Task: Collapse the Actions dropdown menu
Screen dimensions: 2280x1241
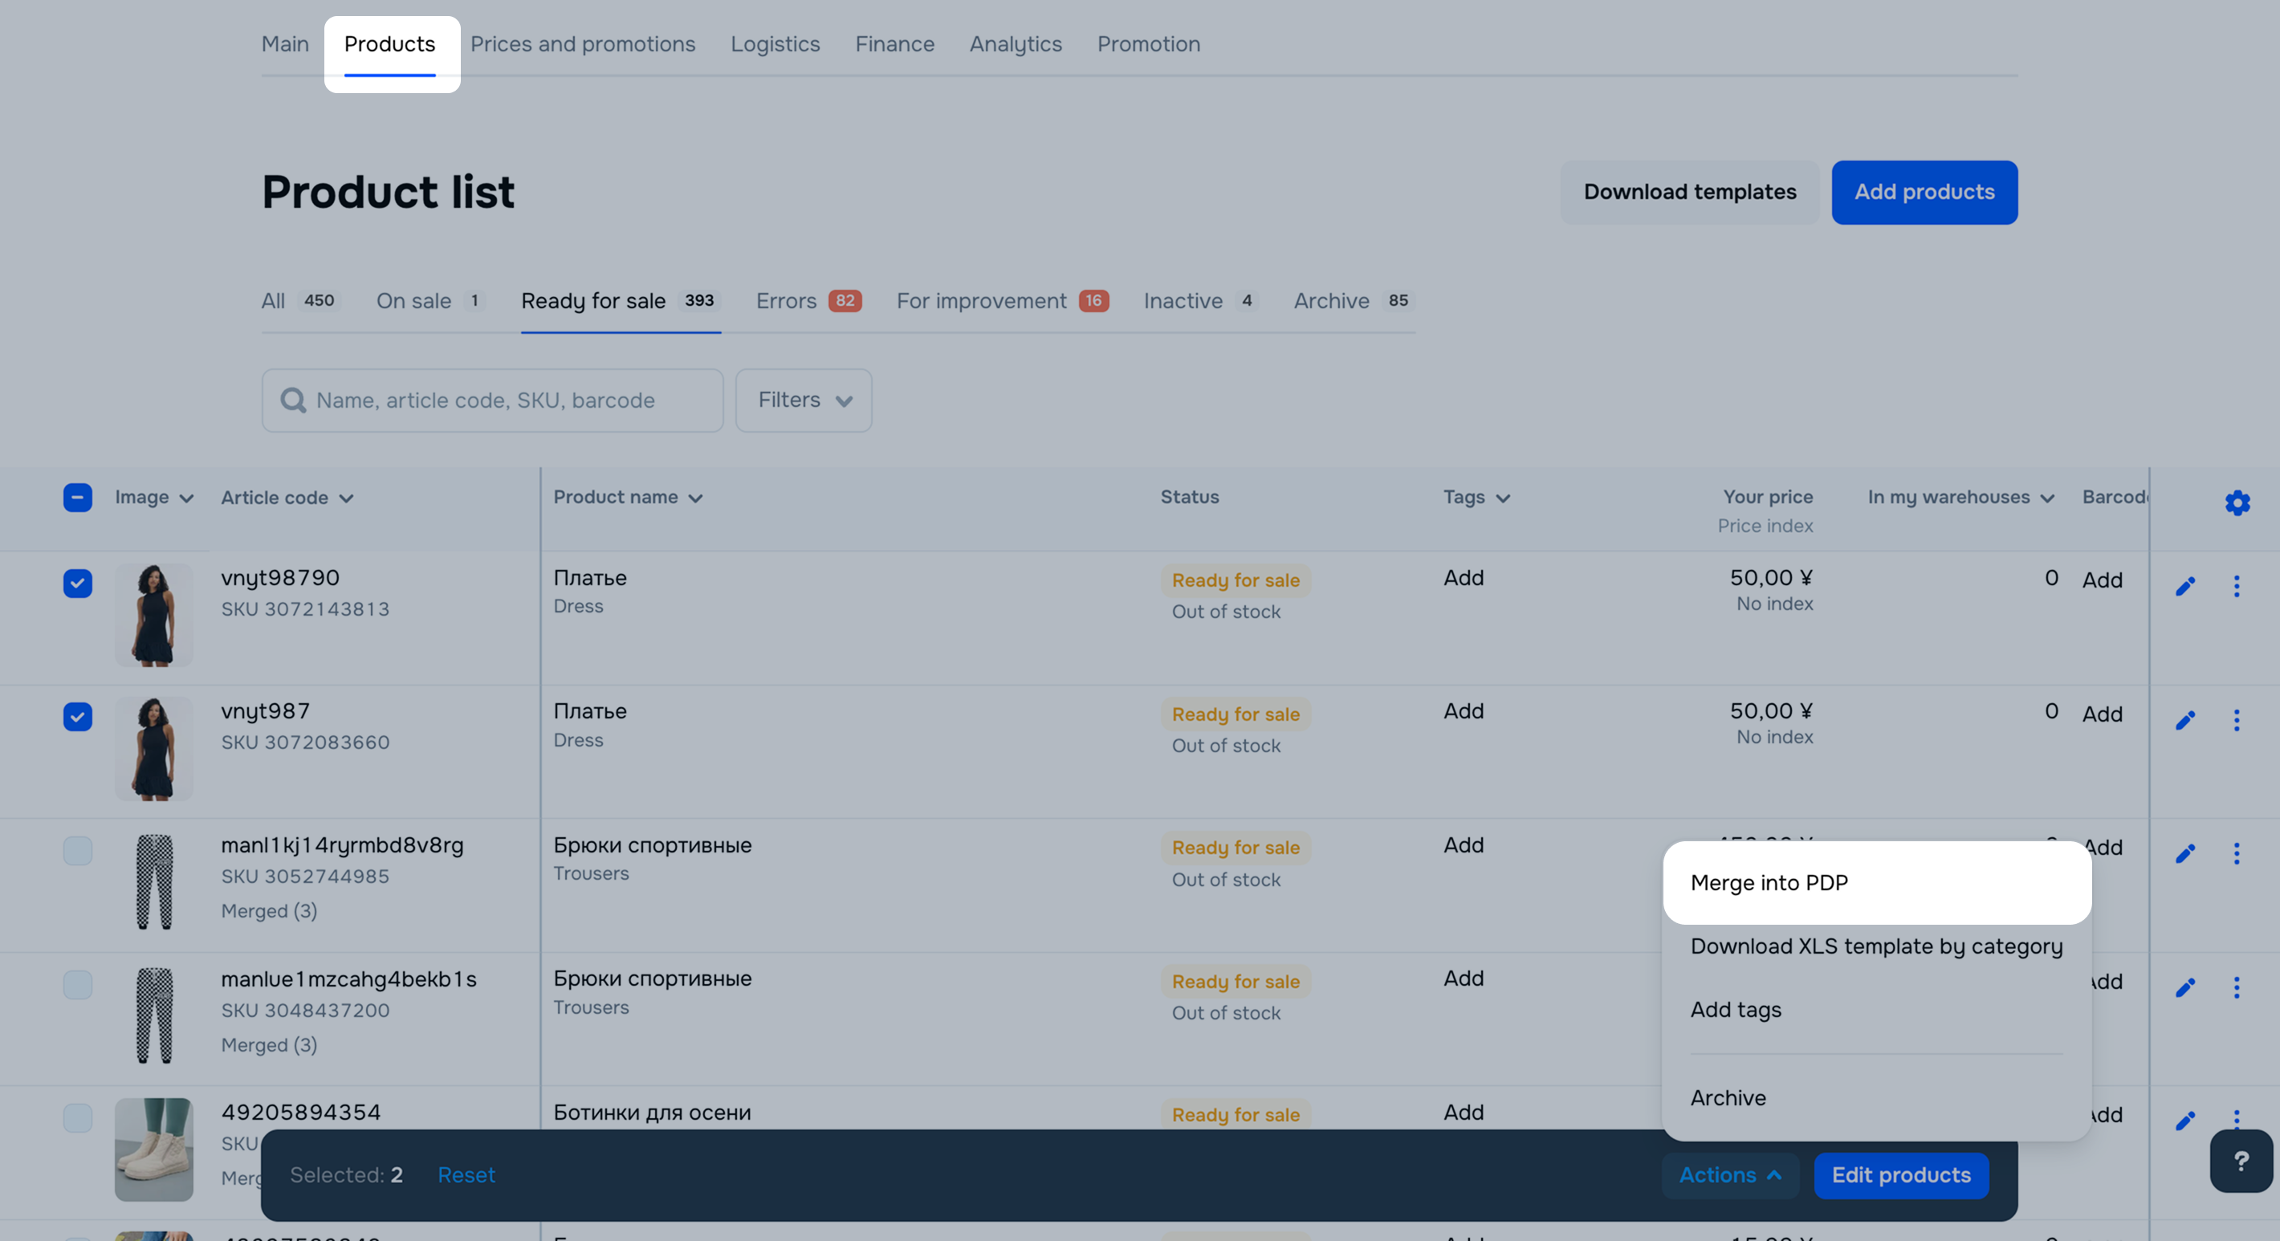Action: [x=1729, y=1174]
